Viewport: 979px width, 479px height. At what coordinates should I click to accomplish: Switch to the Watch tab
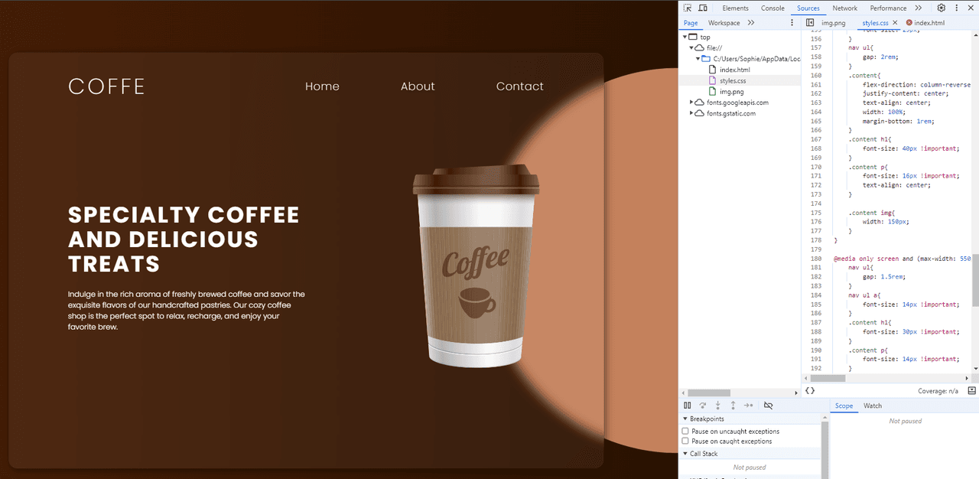tap(873, 406)
